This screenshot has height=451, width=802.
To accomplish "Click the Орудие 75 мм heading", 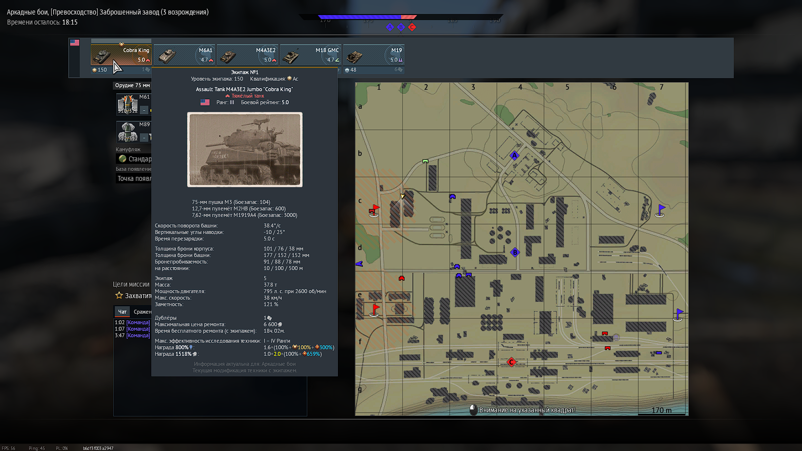I will point(132,85).
